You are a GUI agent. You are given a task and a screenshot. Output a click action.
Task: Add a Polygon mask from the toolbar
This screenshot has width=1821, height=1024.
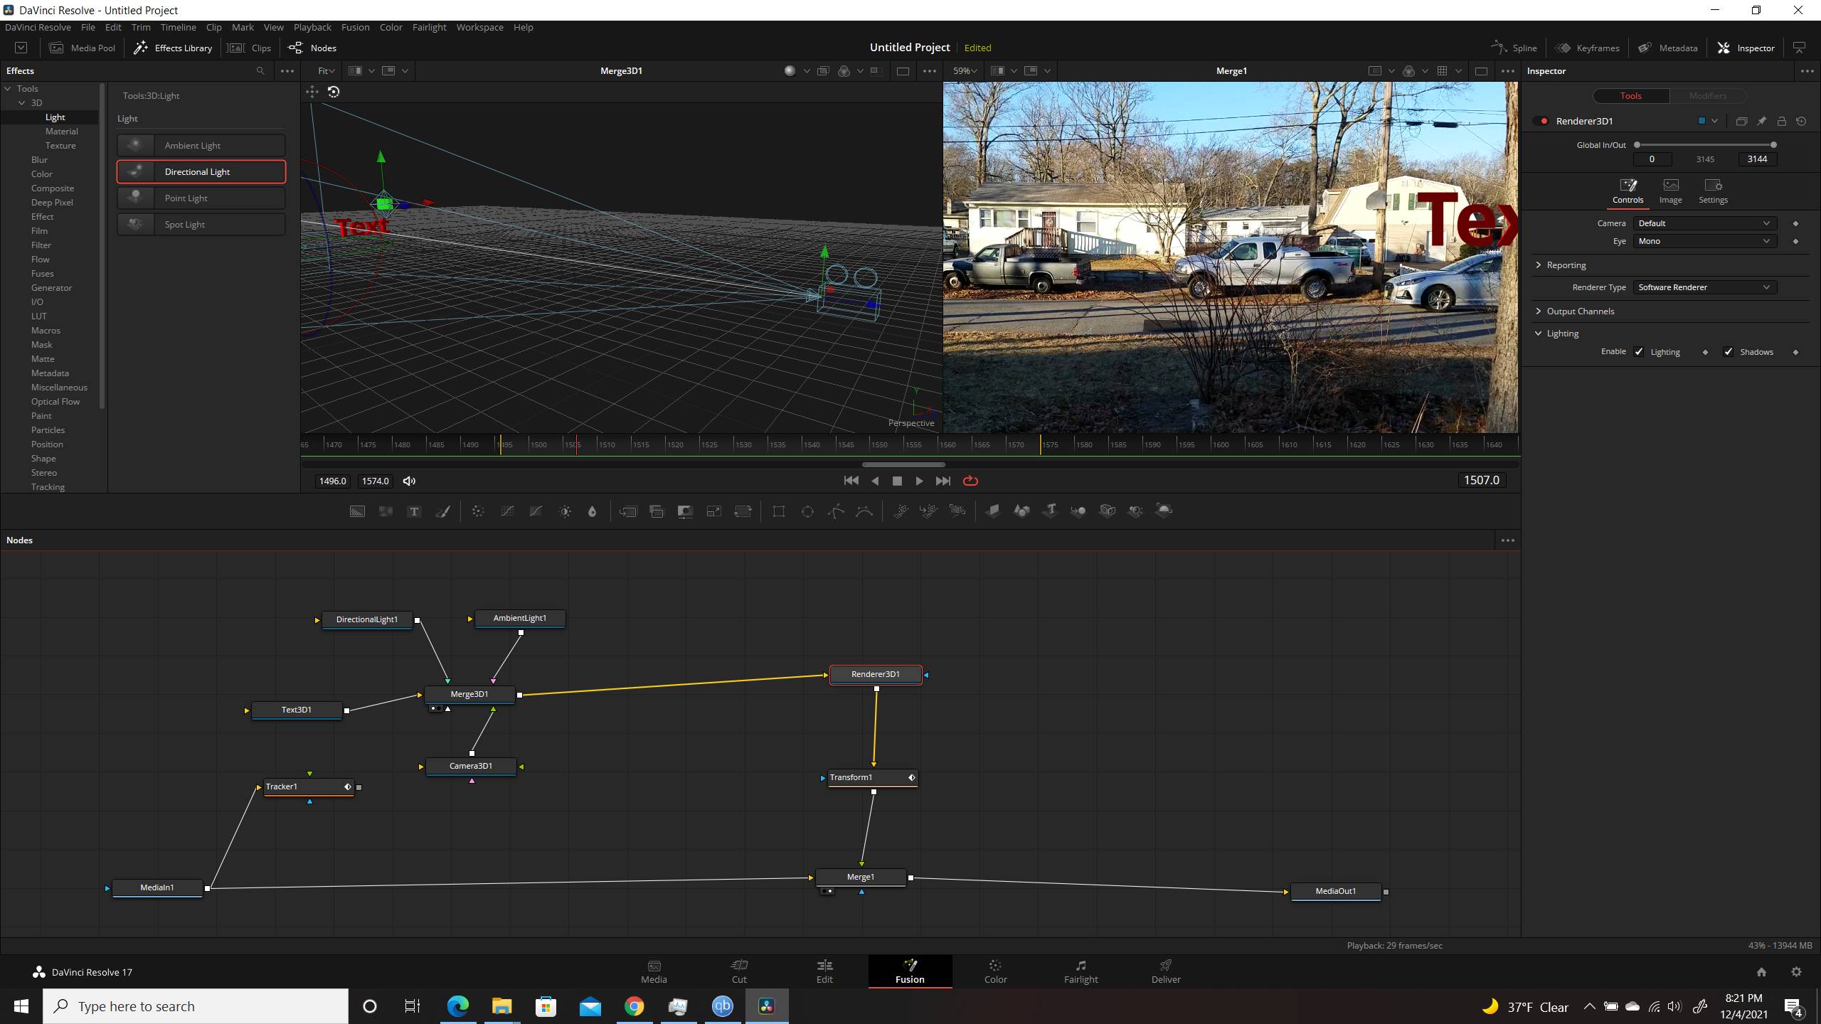[x=836, y=511]
